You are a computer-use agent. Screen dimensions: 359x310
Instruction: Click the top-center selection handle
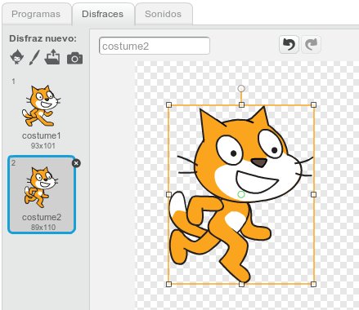[x=241, y=104]
